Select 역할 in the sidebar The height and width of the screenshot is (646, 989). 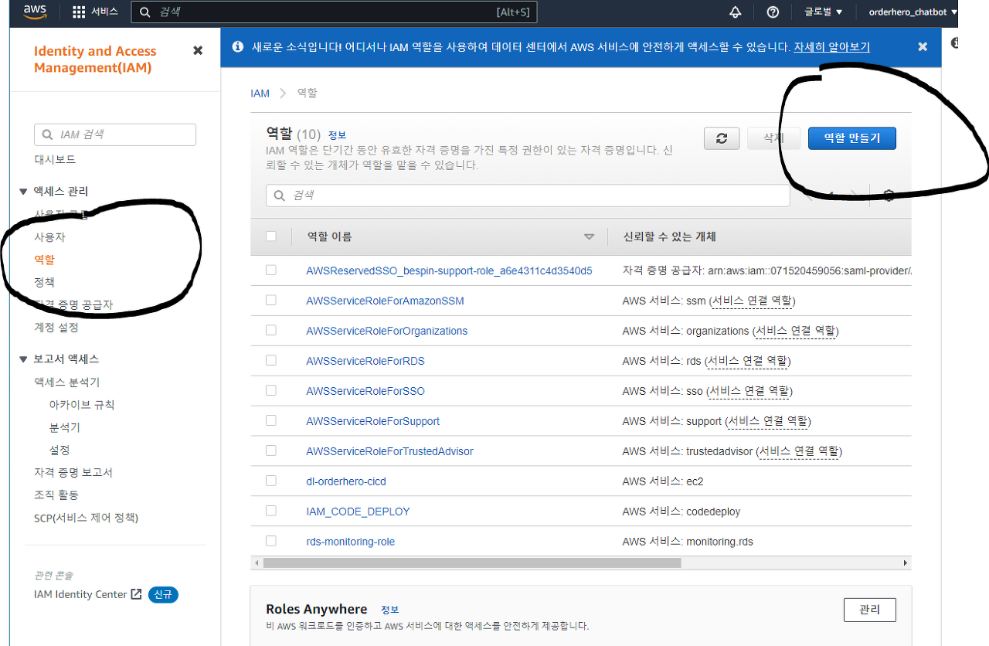[x=44, y=260]
